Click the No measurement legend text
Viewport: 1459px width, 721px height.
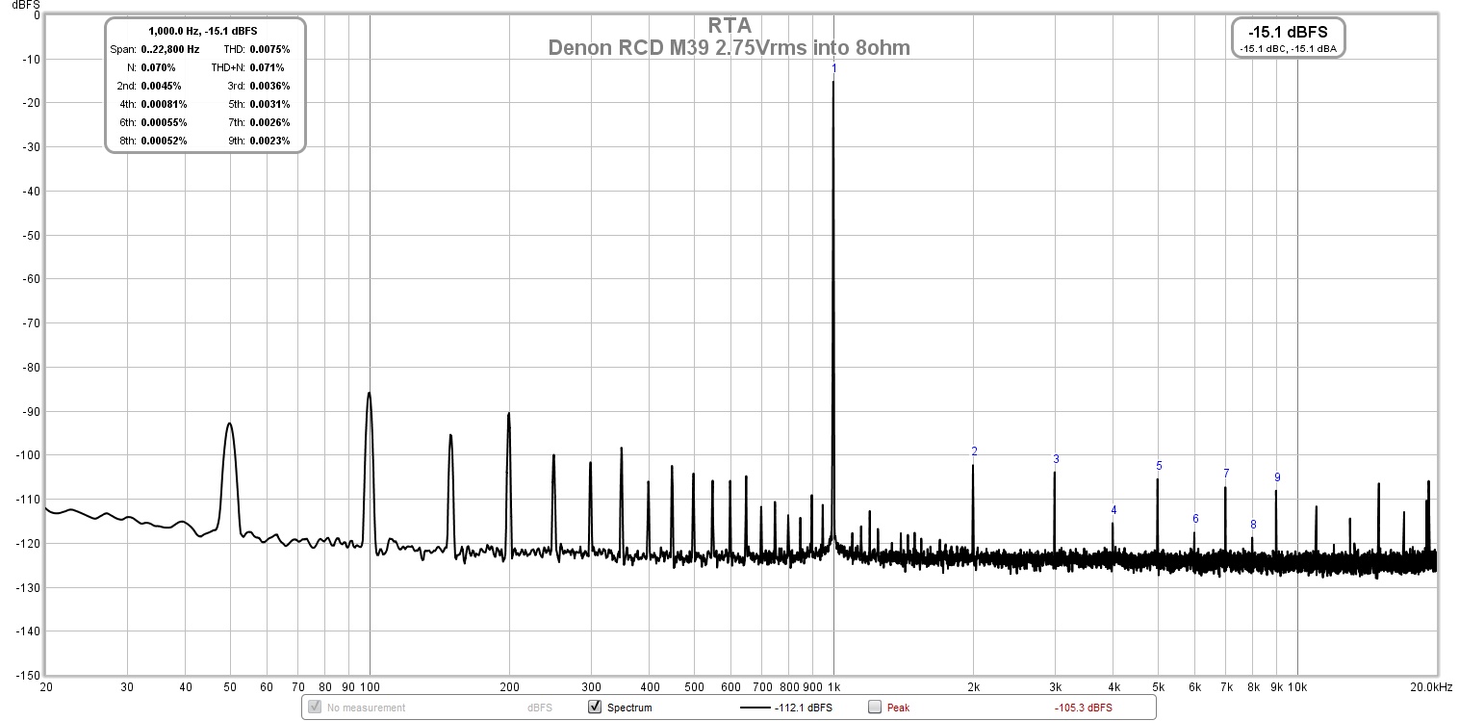(367, 708)
